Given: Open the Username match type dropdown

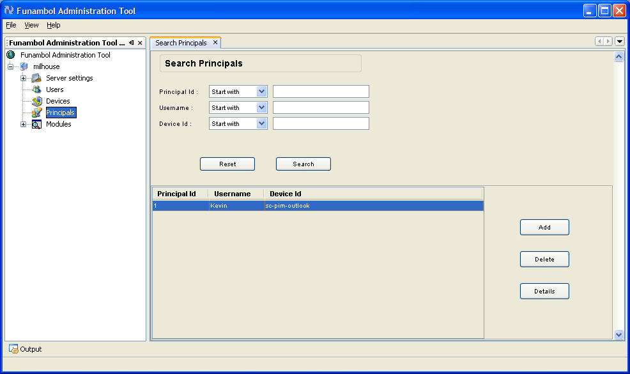Looking at the screenshot, I should [261, 107].
